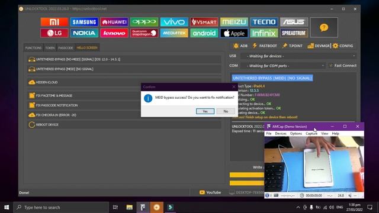
Task: Click the AMCap camera preview image
Action: (314, 164)
